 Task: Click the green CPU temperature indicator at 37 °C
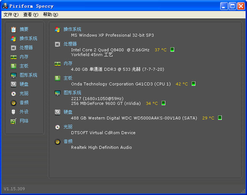coord(172,49)
